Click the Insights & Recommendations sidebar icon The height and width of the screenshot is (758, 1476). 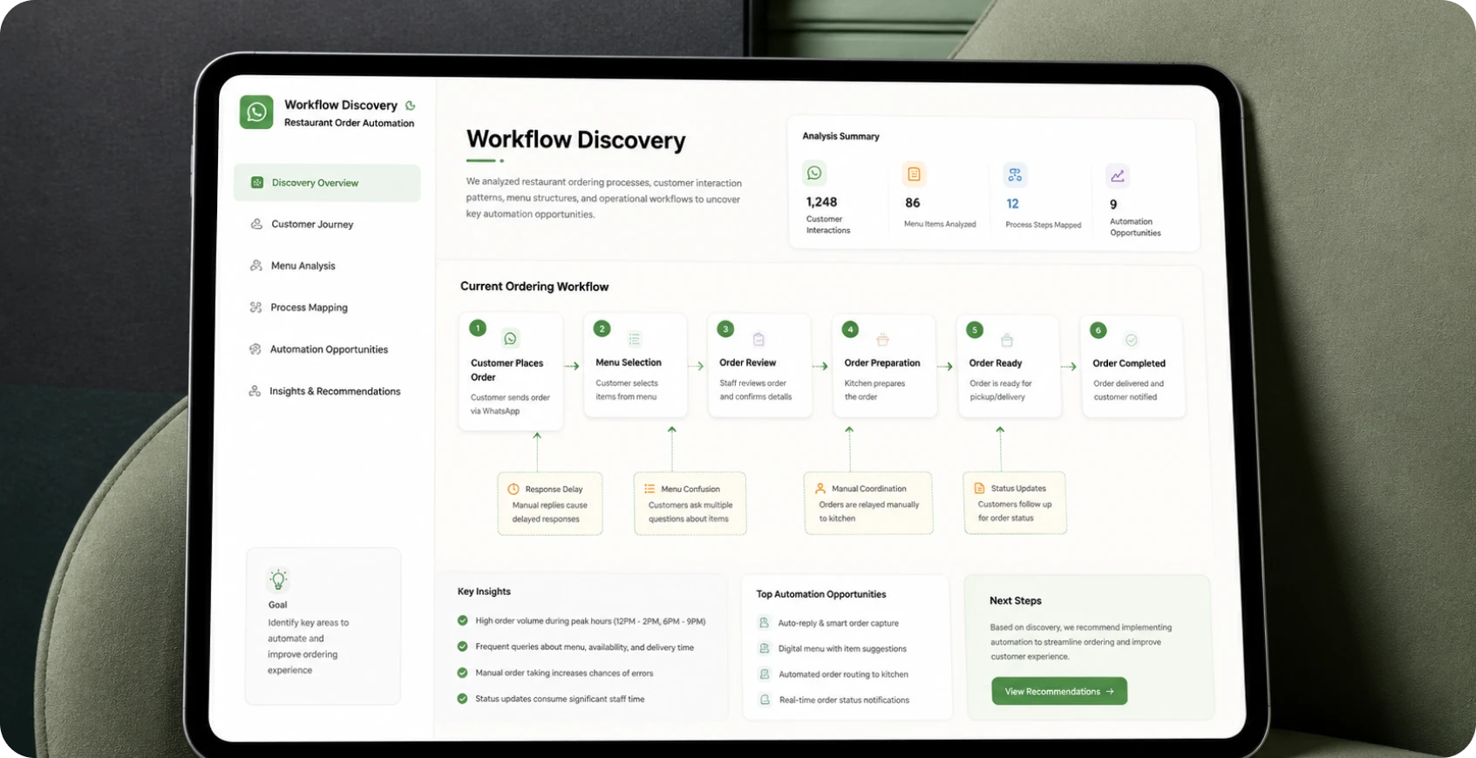[x=255, y=391]
